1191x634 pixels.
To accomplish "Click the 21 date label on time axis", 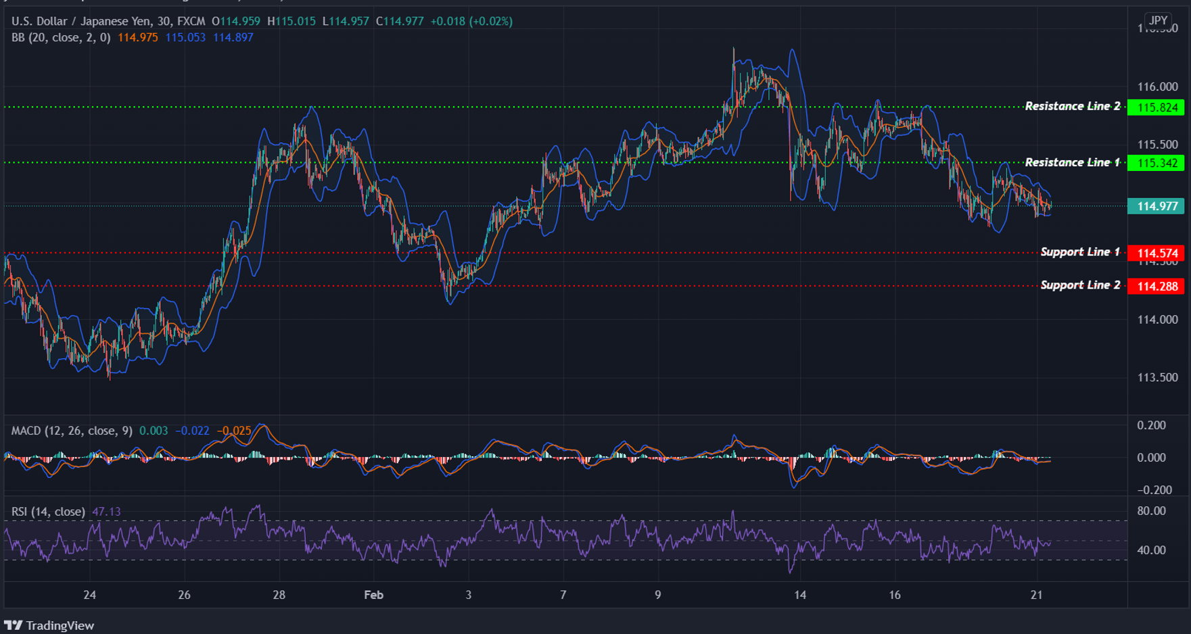I will click(1036, 595).
